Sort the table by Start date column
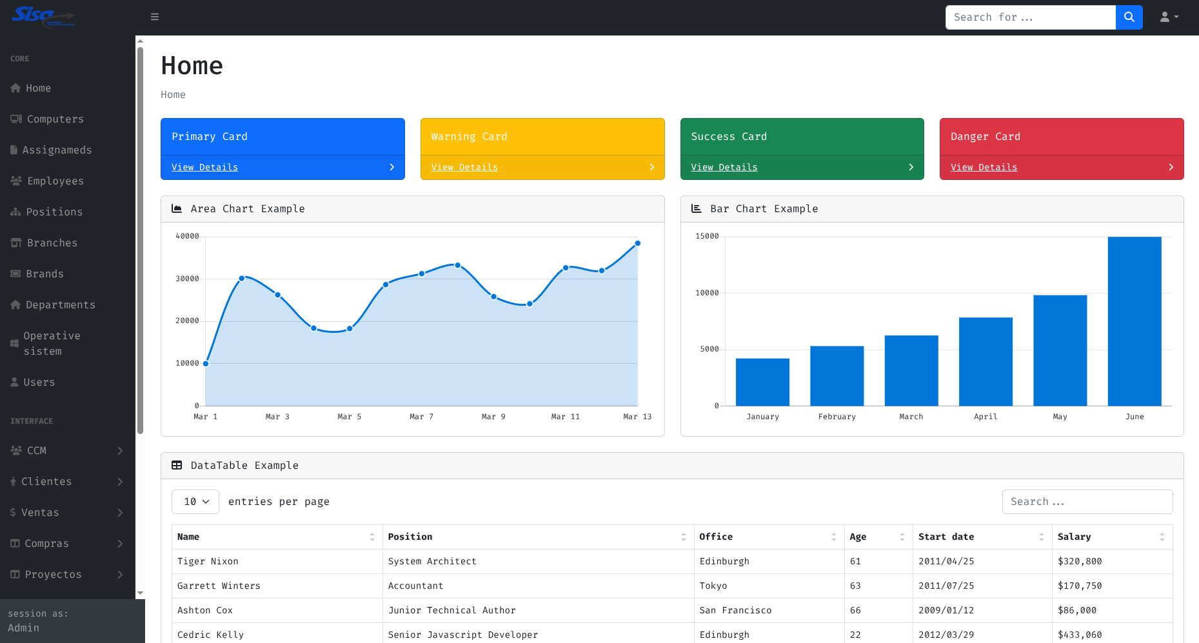Image resolution: width=1199 pixels, height=643 pixels. coord(982,537)
